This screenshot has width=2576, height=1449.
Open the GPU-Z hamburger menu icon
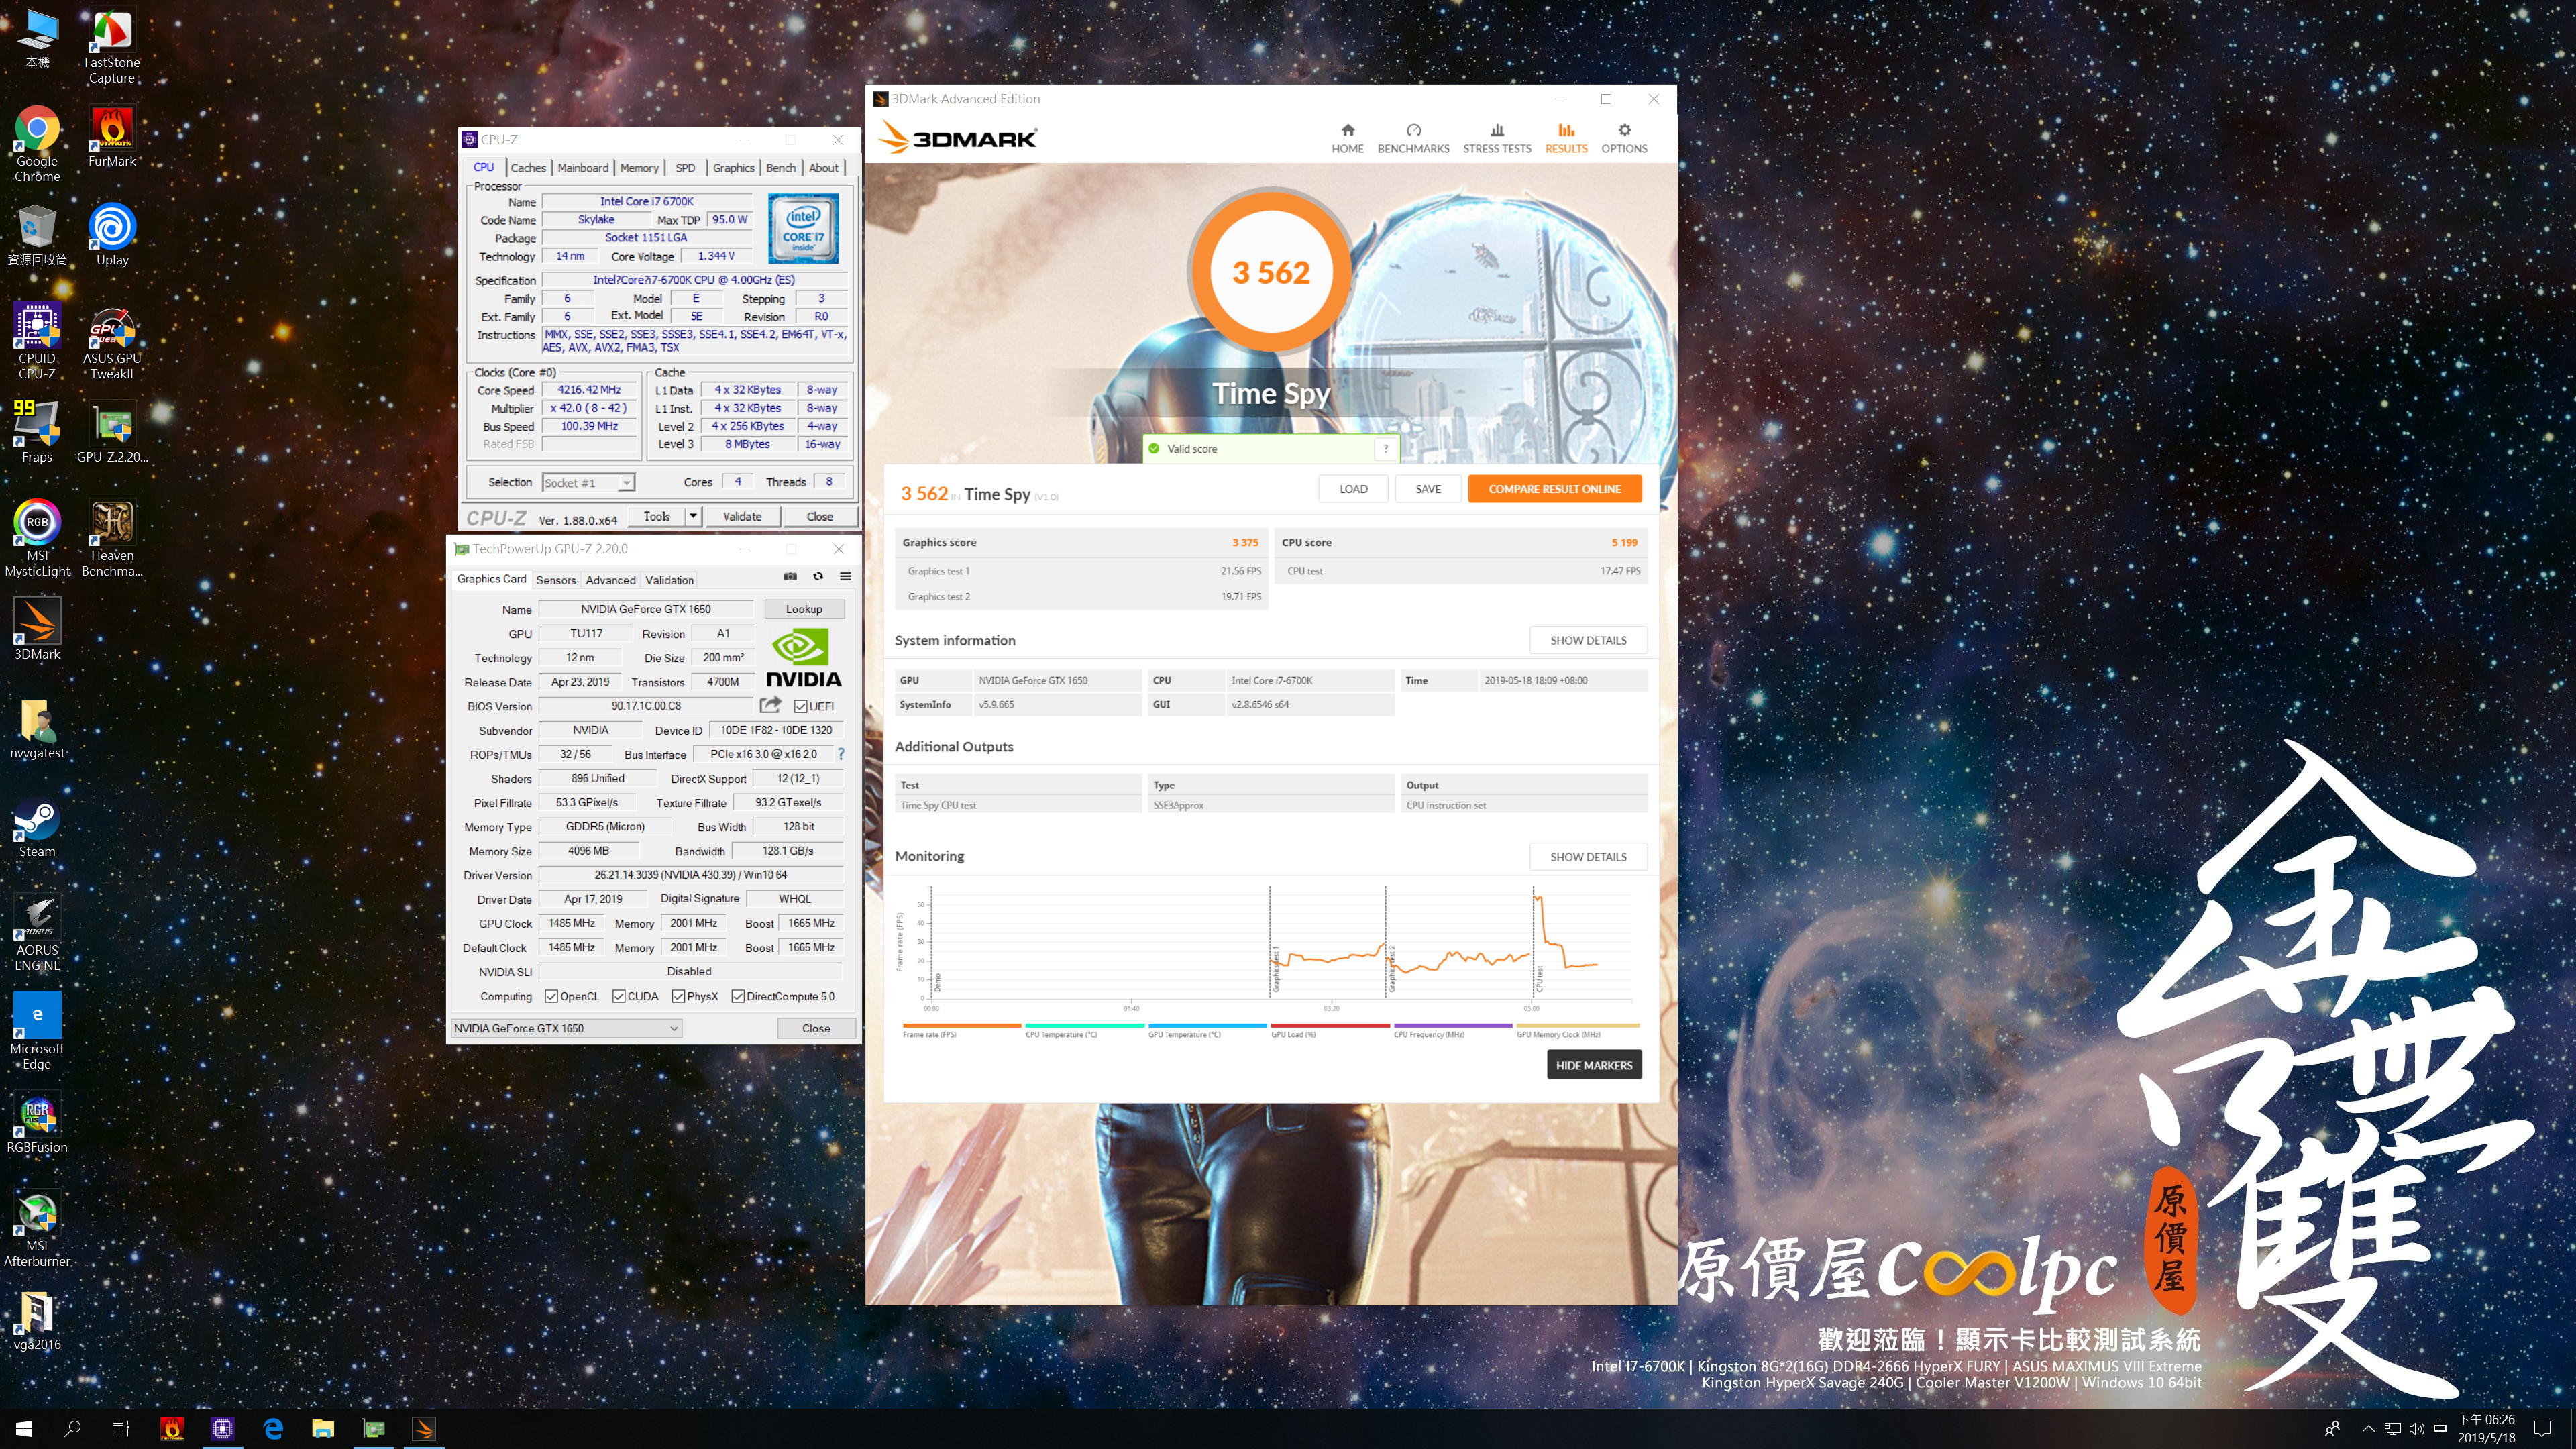845,576
